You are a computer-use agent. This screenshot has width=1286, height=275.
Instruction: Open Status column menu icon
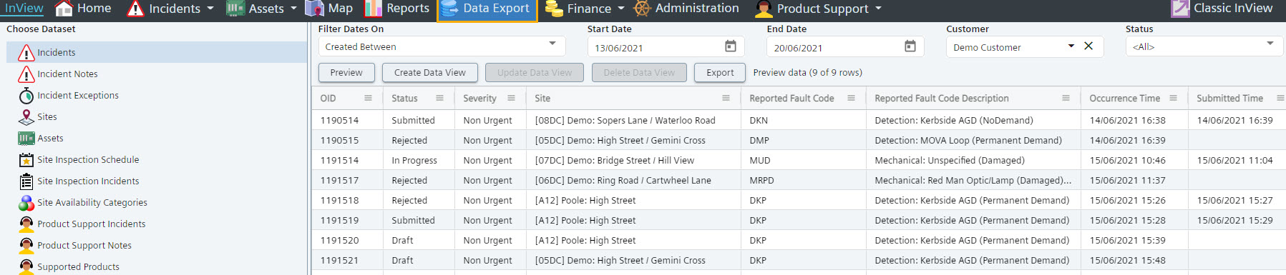(439, 98)
